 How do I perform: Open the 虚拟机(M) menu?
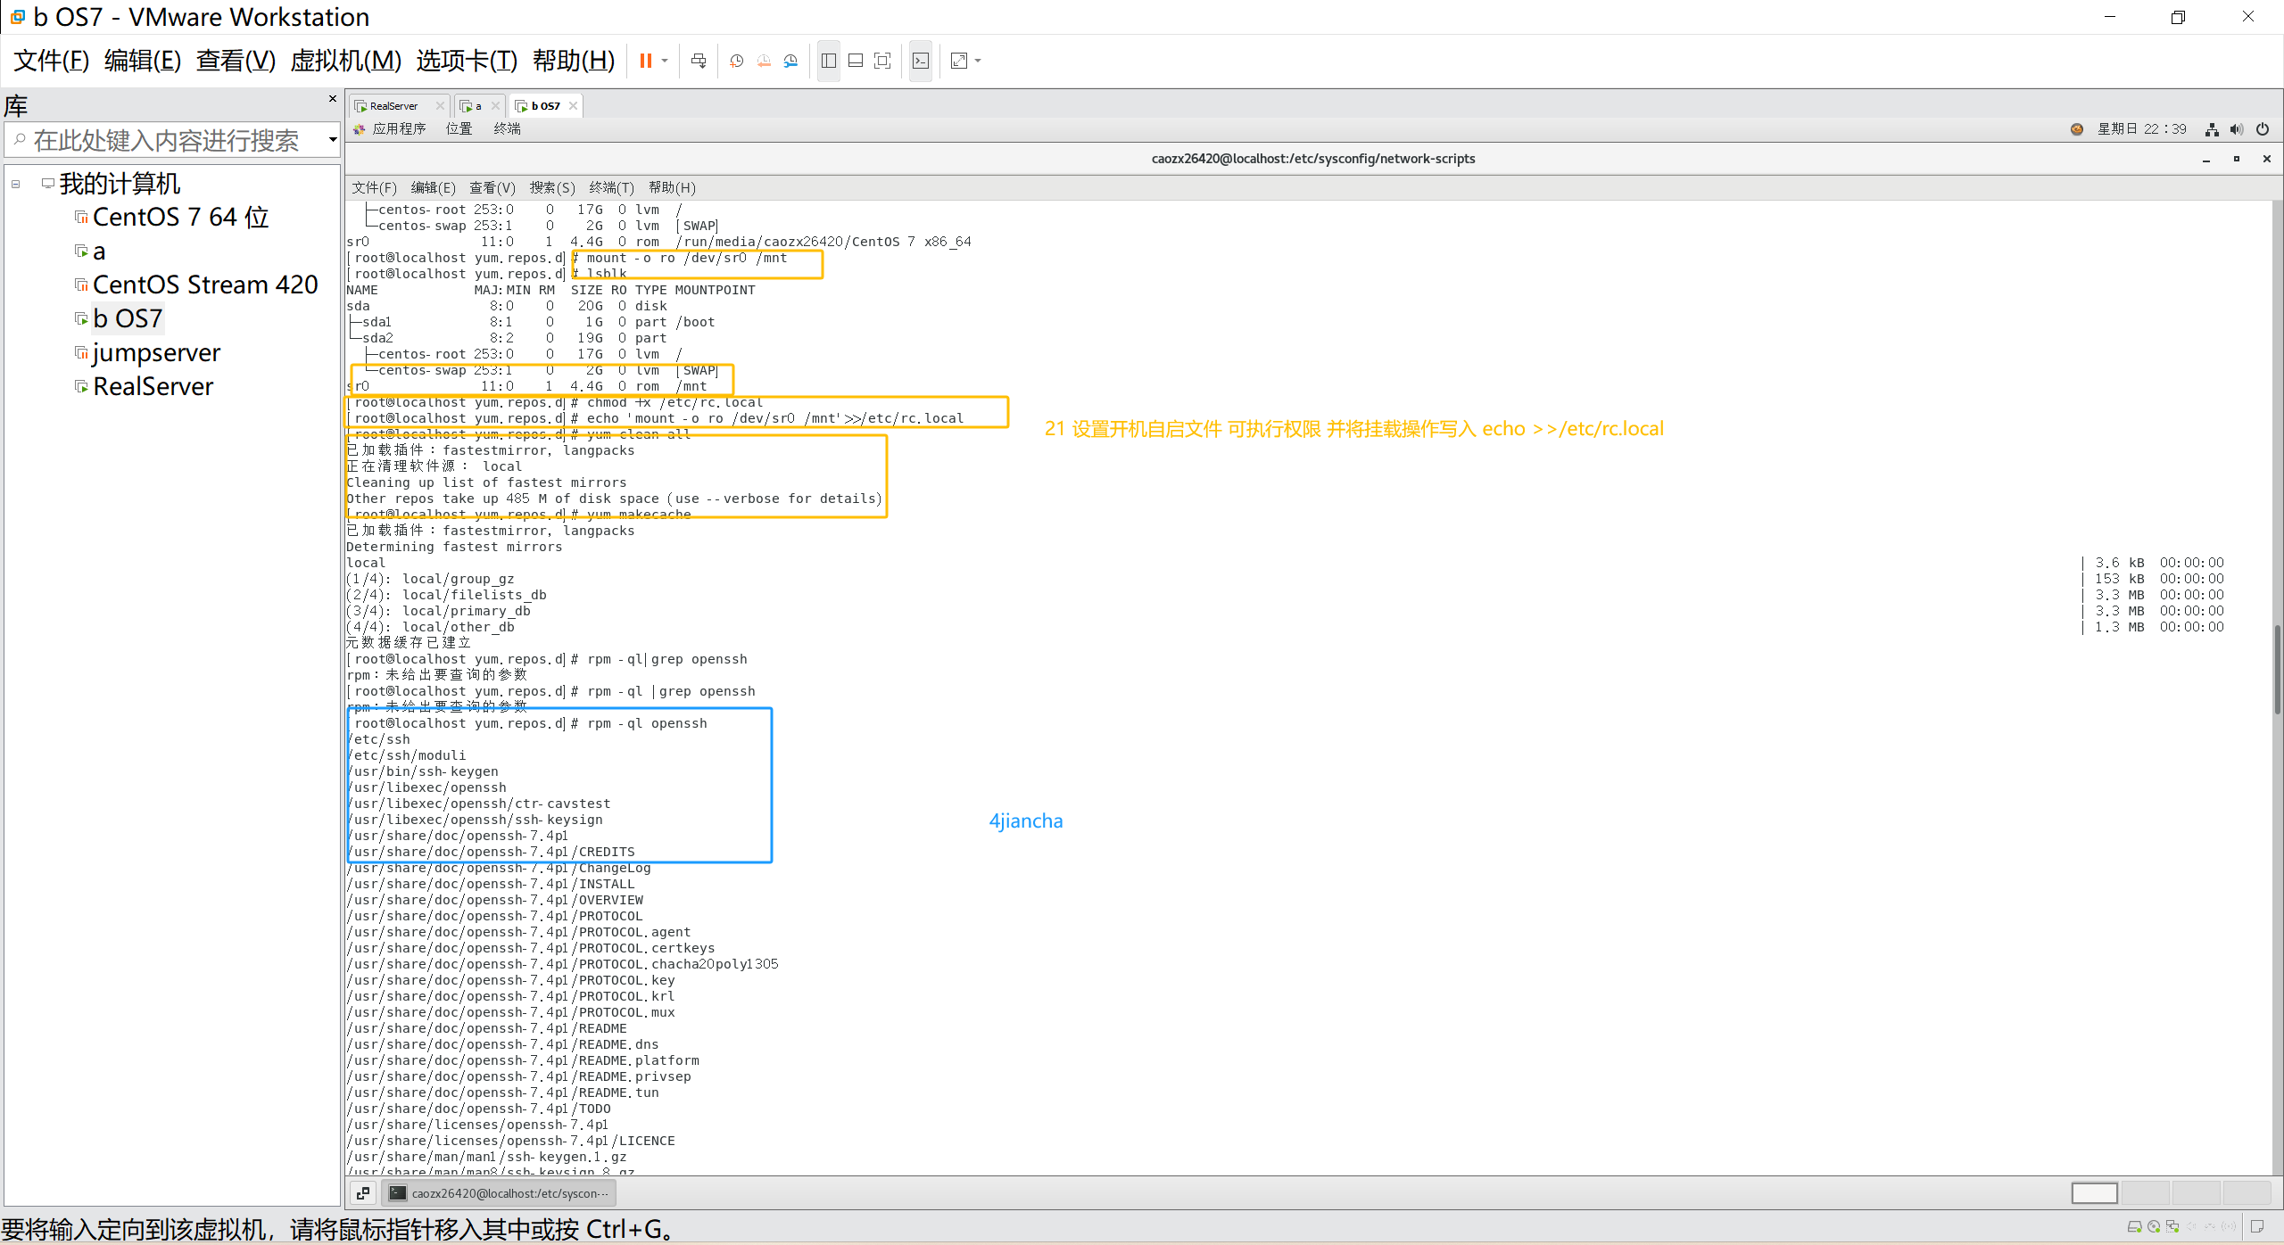pyautogui.click(x=346, y=61)
